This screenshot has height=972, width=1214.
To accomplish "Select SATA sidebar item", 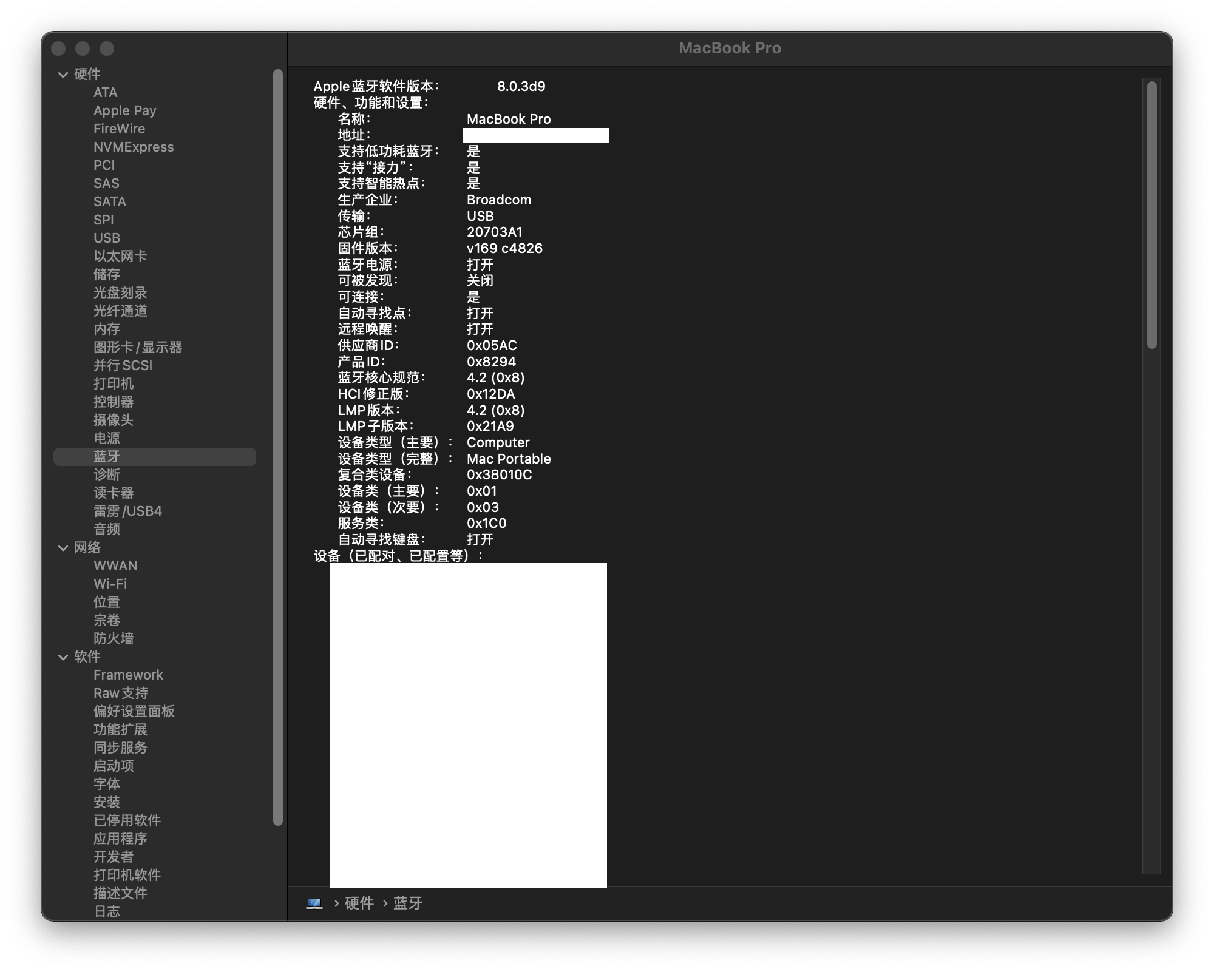I will [110, 201].
